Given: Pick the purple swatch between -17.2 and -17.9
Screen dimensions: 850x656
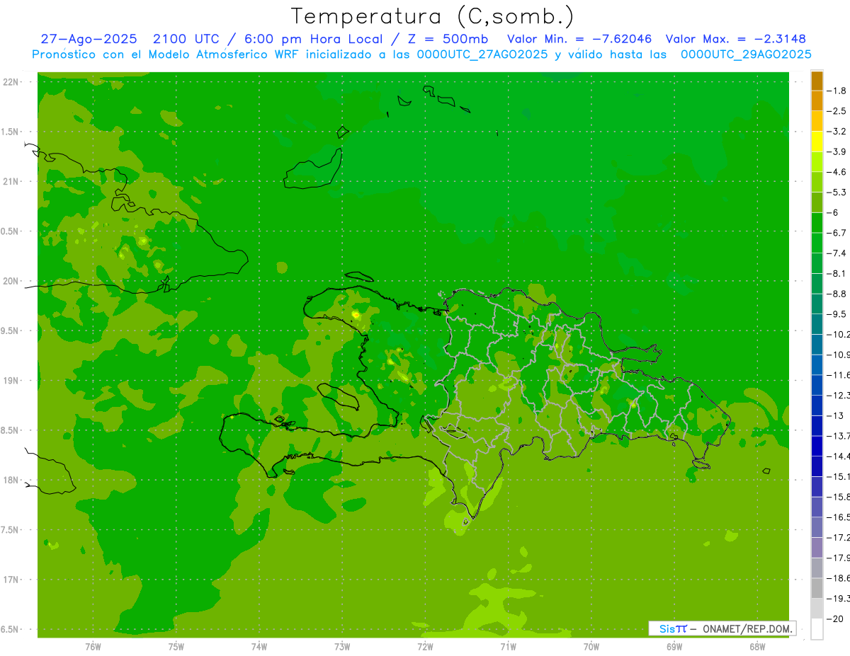Looking at the screenshot, I should coord(817,548).
